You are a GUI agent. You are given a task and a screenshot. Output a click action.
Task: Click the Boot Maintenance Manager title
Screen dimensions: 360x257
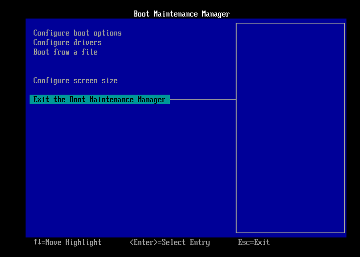182,14
